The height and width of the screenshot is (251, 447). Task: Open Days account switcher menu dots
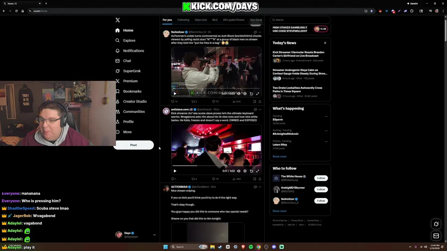(x=154, y=235)
